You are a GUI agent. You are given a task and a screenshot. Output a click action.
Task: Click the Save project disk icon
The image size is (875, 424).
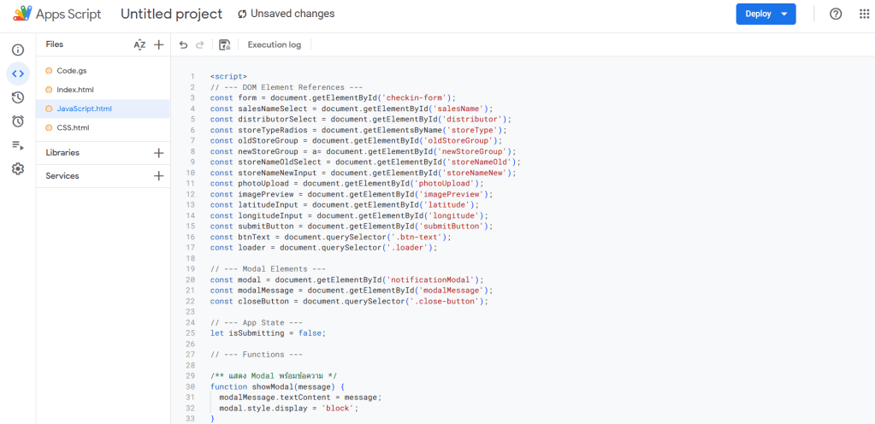coord(224,44)
